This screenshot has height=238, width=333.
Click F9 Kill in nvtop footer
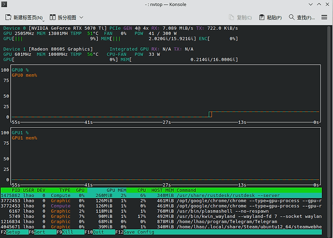[70, 232]
